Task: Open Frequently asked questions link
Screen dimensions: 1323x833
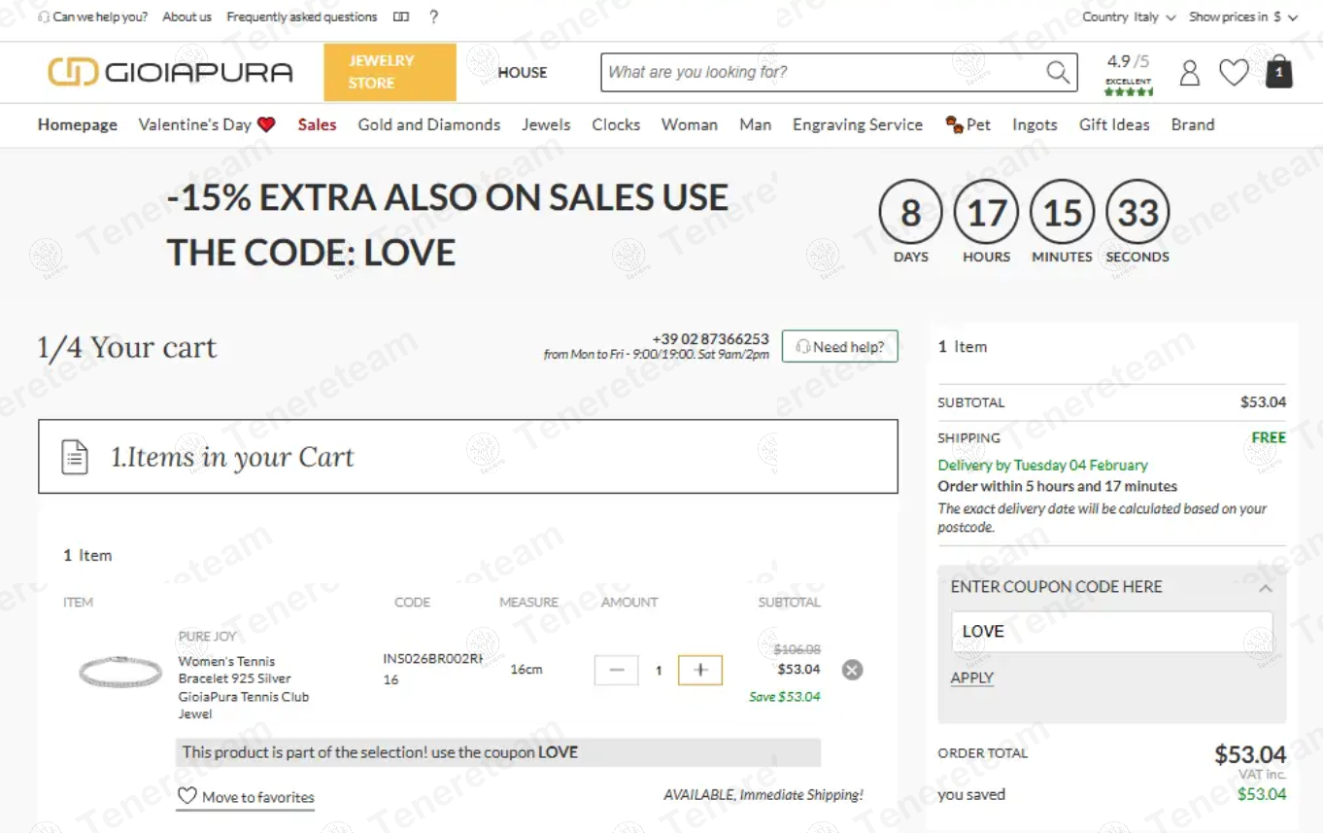Action: click(302, 17)
